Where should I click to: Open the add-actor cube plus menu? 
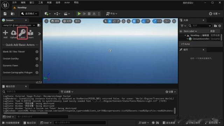pos(48,14)
